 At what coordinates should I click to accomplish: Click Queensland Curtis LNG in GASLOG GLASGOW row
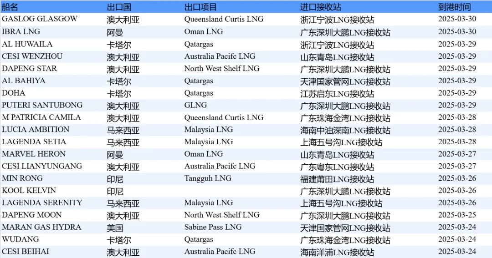click(224, 19)
